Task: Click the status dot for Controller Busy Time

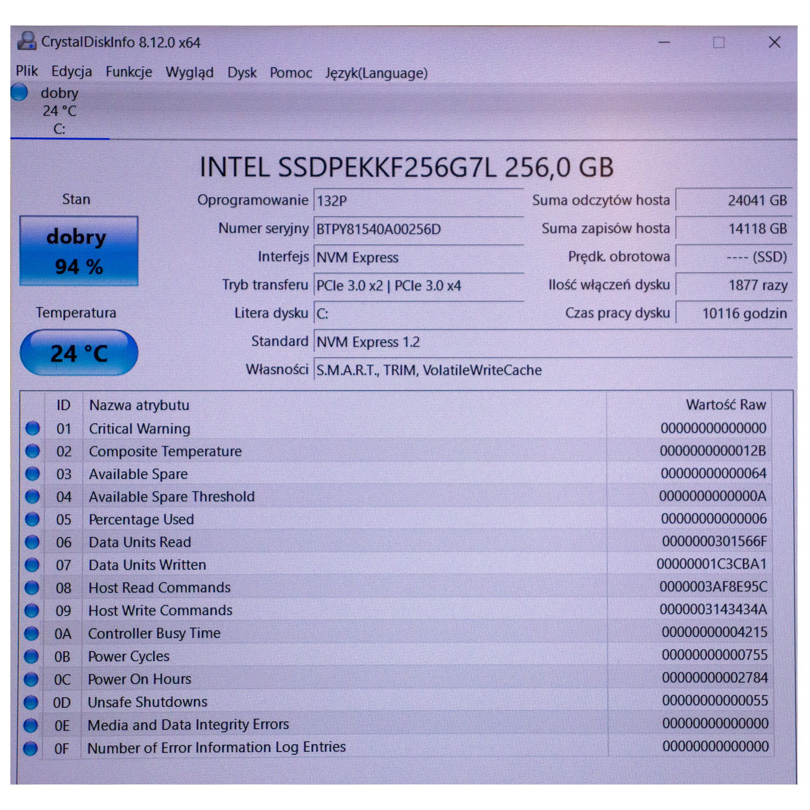Action: click(31, 634)
